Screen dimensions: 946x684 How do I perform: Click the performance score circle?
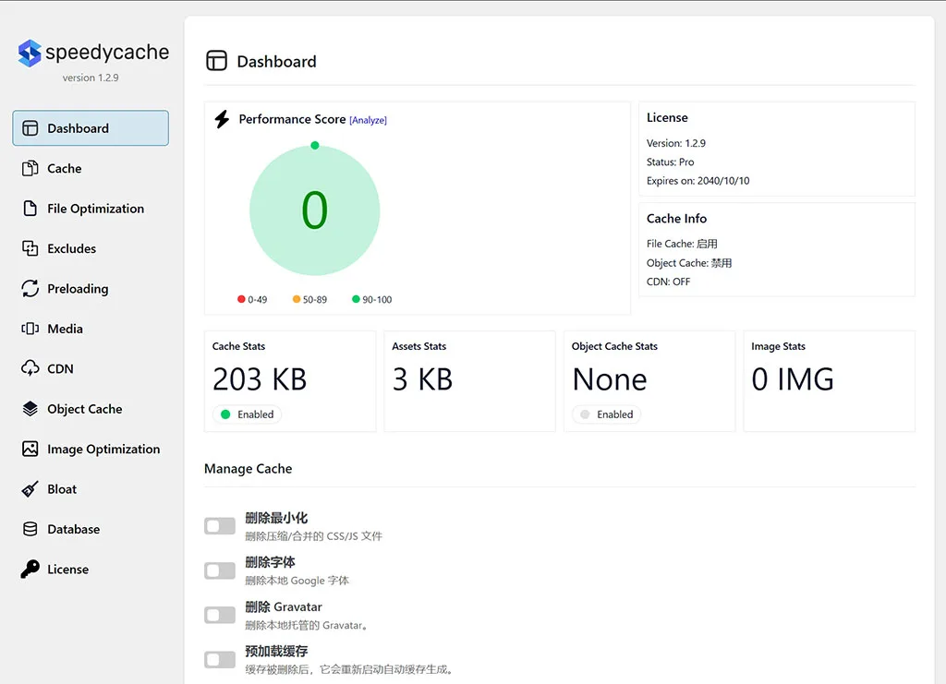[x=314, y=210]
